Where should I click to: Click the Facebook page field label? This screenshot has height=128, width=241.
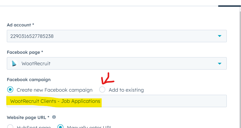click(x=25, y=52)
